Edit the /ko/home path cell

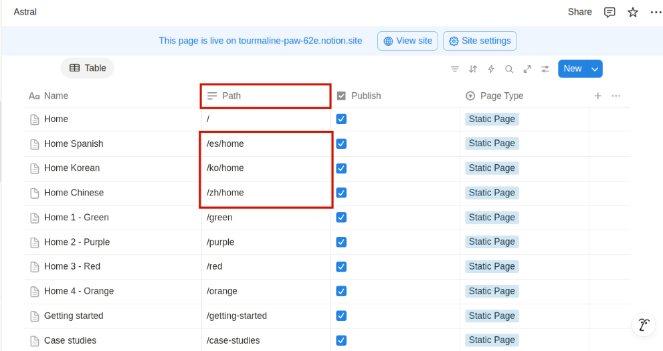click(x=266, y=168)
